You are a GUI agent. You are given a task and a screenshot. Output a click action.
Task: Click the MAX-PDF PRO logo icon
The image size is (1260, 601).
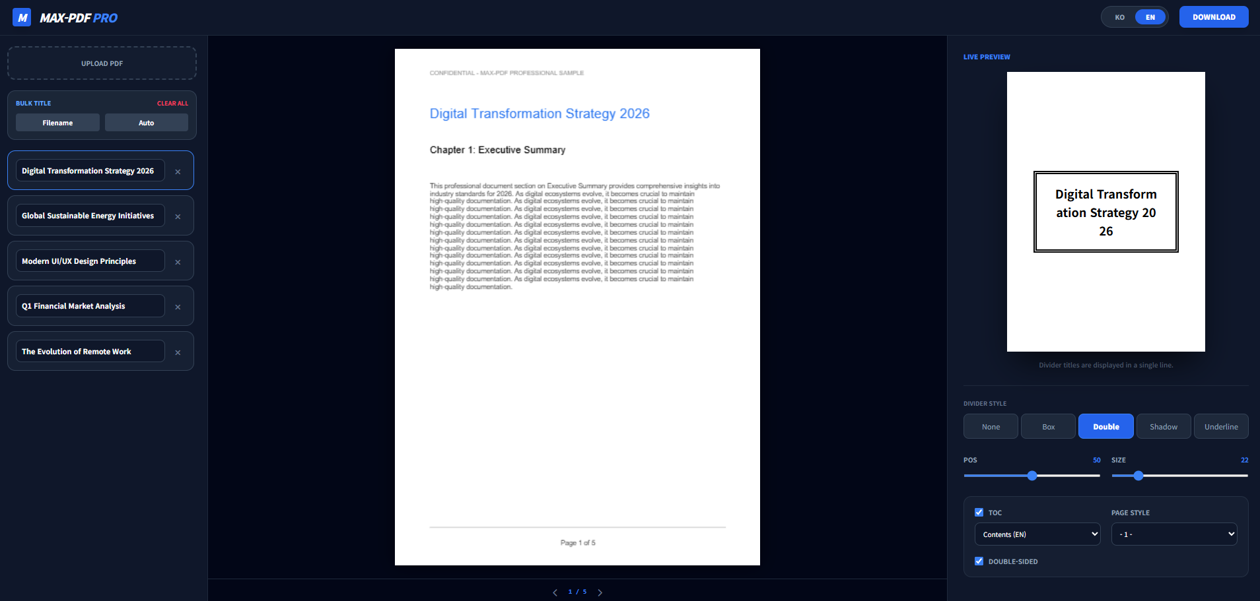[21, 16]
